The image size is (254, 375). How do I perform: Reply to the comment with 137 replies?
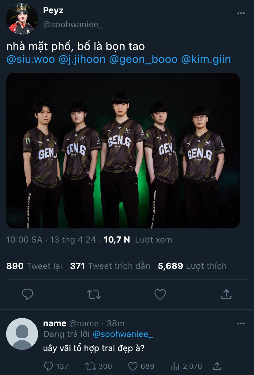[49, 366]
